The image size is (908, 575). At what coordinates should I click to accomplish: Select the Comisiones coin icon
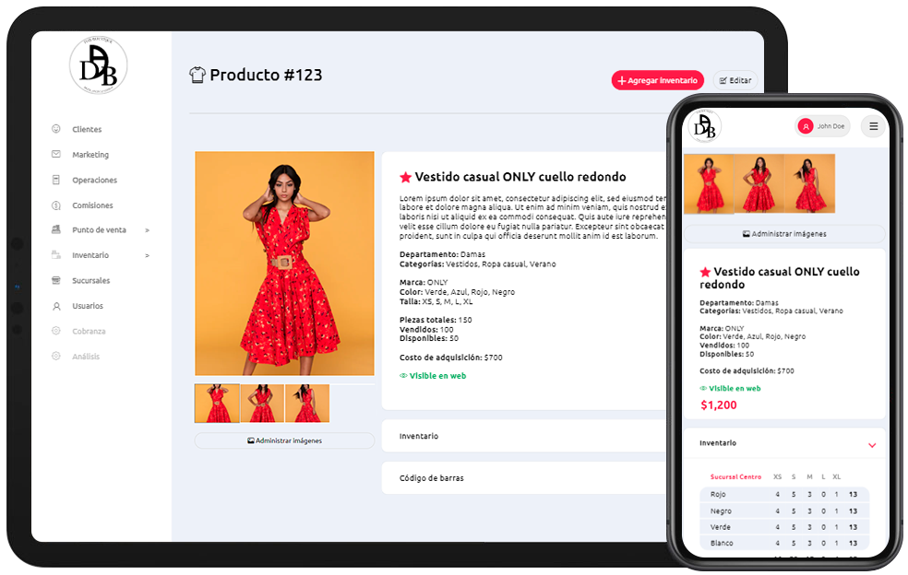55,205
